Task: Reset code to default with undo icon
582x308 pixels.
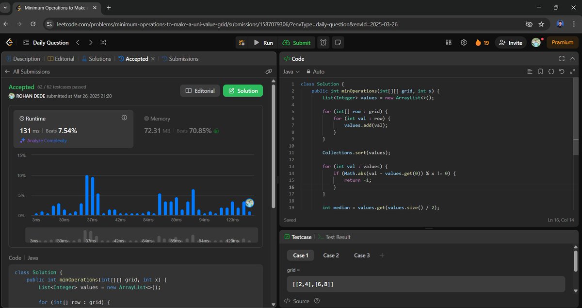Action: (x=562, y=71)
